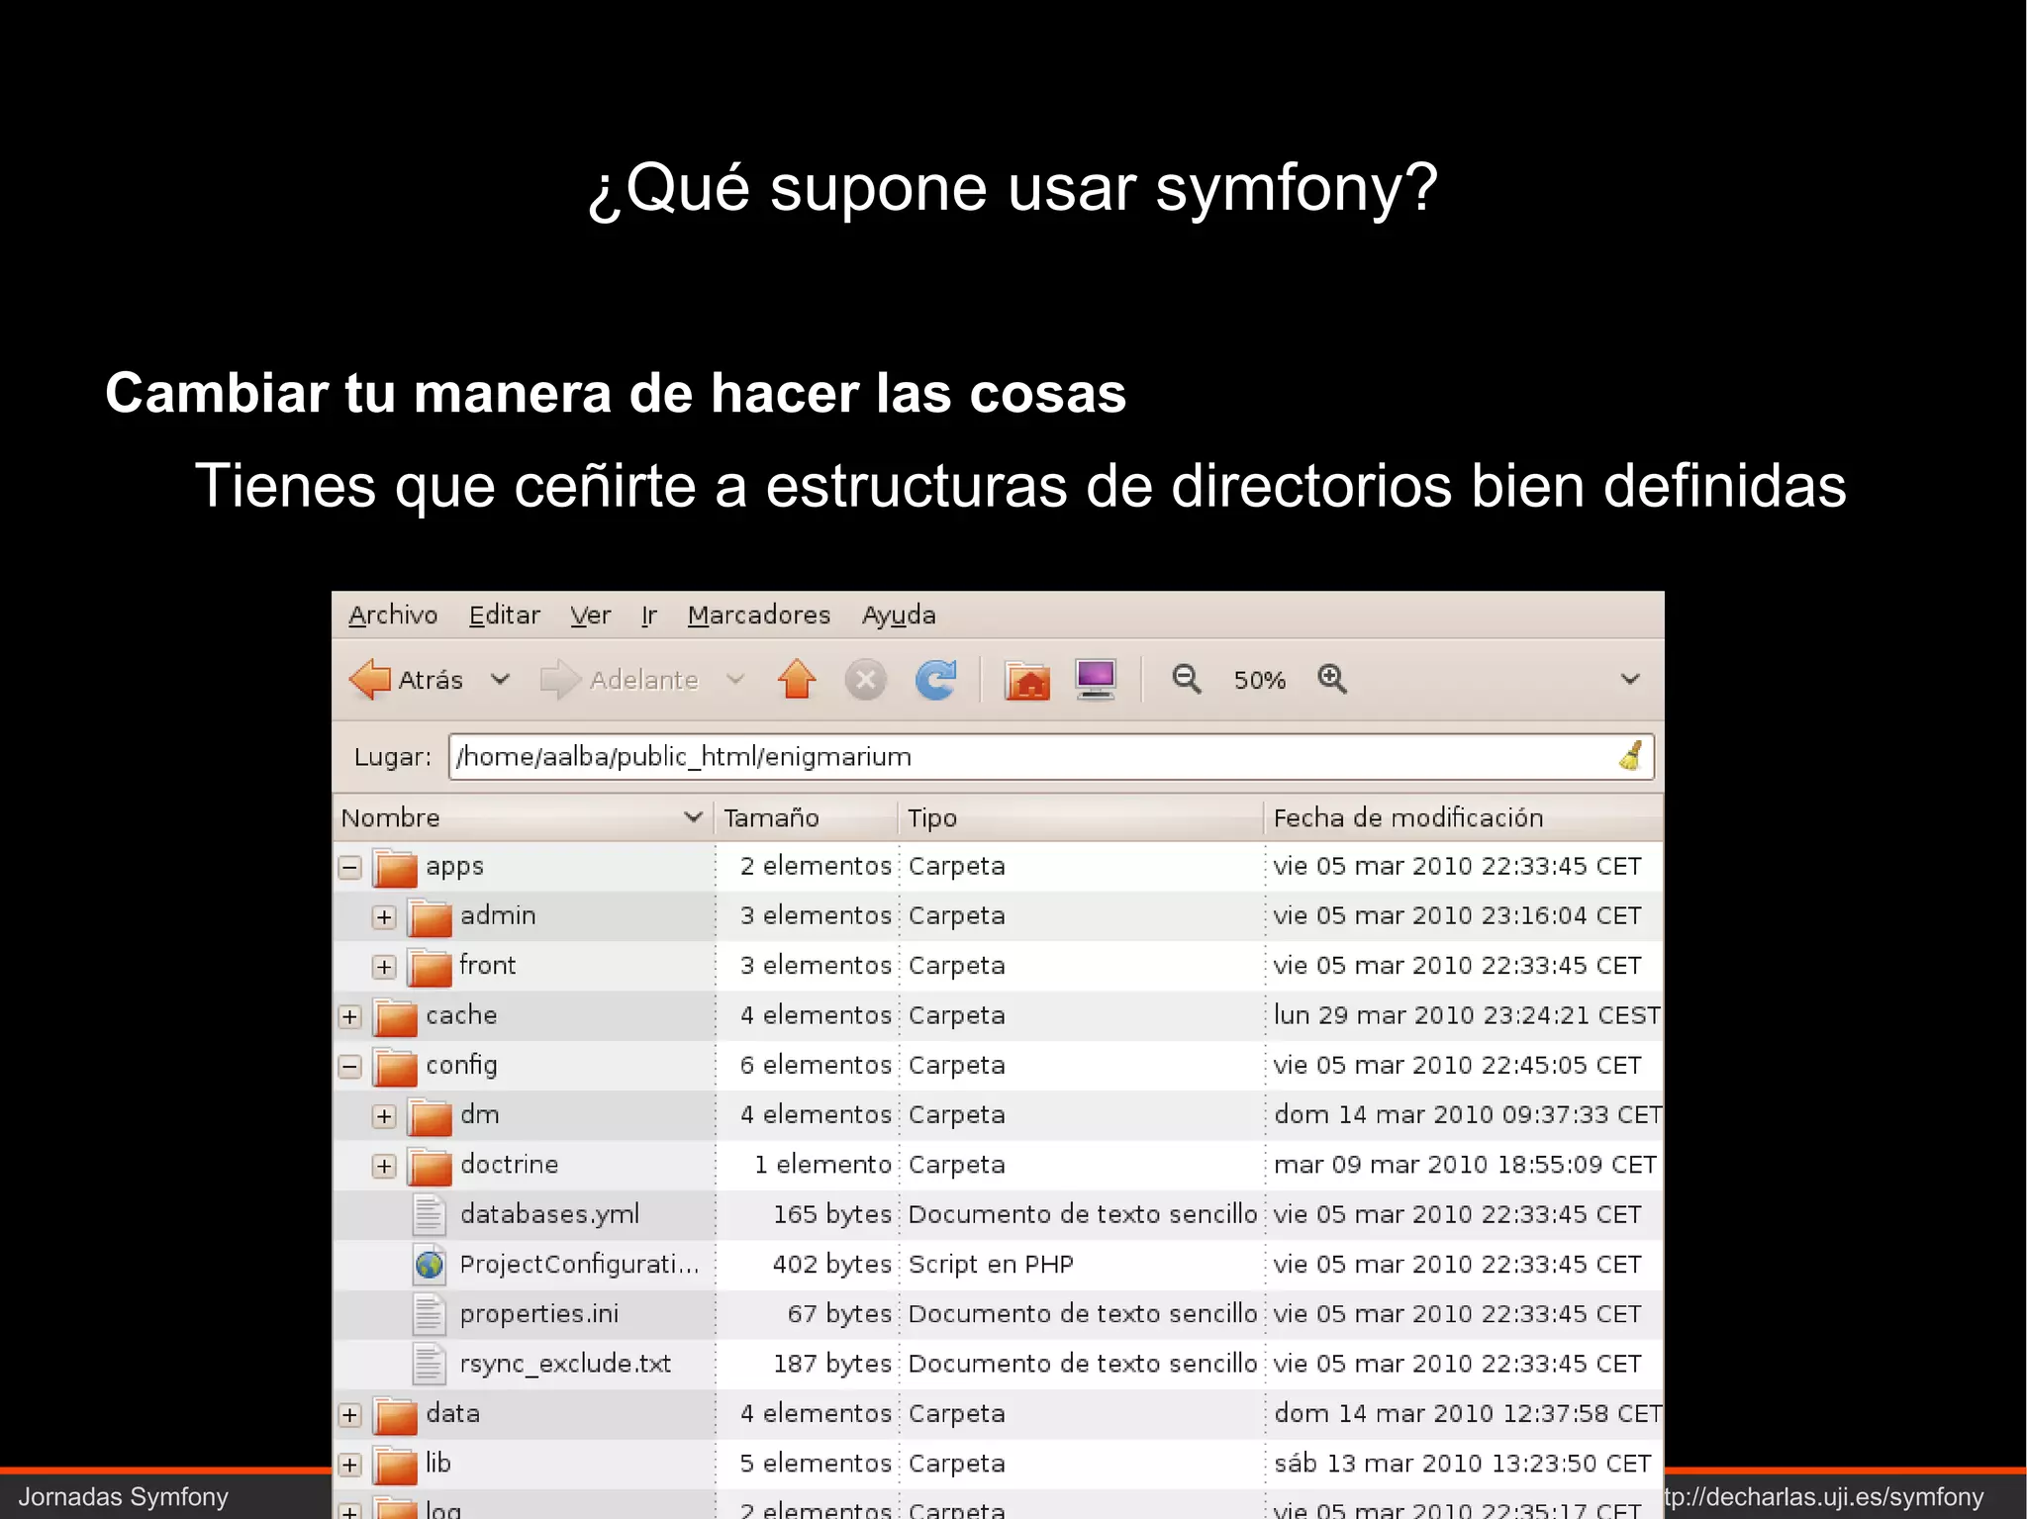This screenshot has width=2027, height=1519.
Task: Select the doctrine folder icon
Action: [x=430, y=1166]
